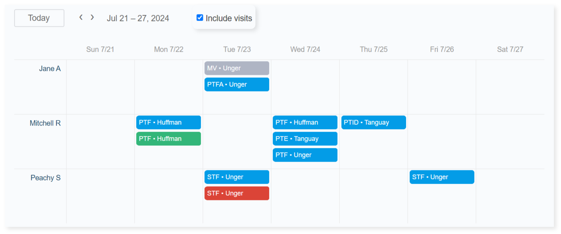Open red STF Unger event on Tuesday
The height and width of the screenshot is (234, 561).
pos(237,193)
